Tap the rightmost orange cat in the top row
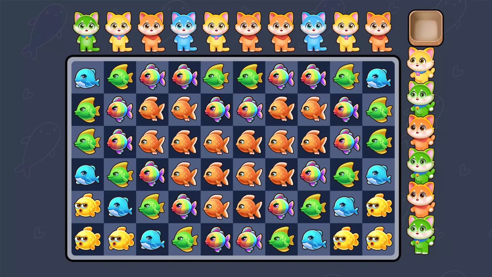Viewport: 492px width, 277px height. click(378, 32)
